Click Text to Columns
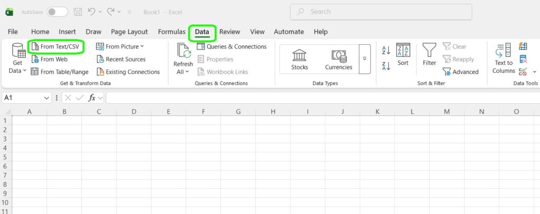This screenshot has width=540, height=214. click(504, 59)
